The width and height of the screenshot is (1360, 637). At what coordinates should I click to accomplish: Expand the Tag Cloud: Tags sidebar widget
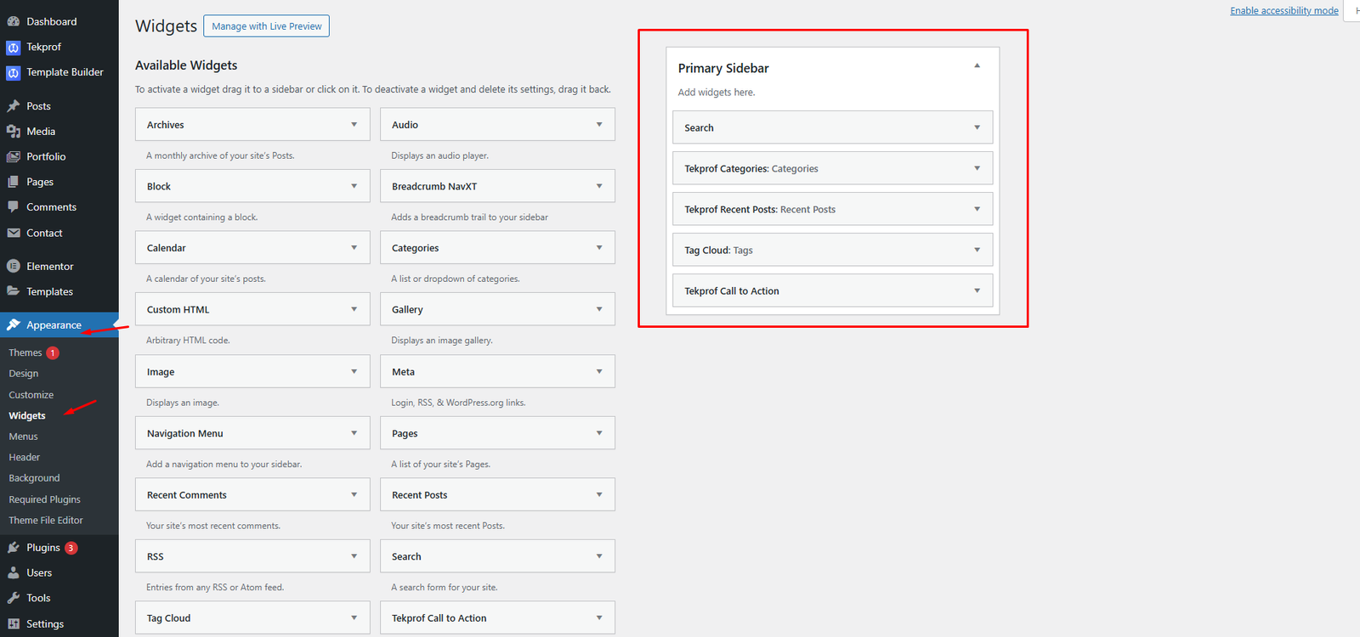(x=977, y=250)
